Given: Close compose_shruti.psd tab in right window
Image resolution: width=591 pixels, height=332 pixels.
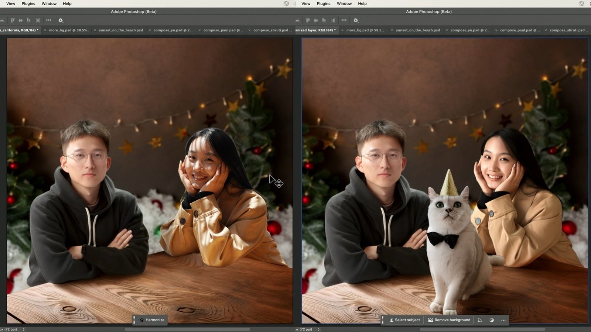Looking at the screenshot, I should point(546,30).
